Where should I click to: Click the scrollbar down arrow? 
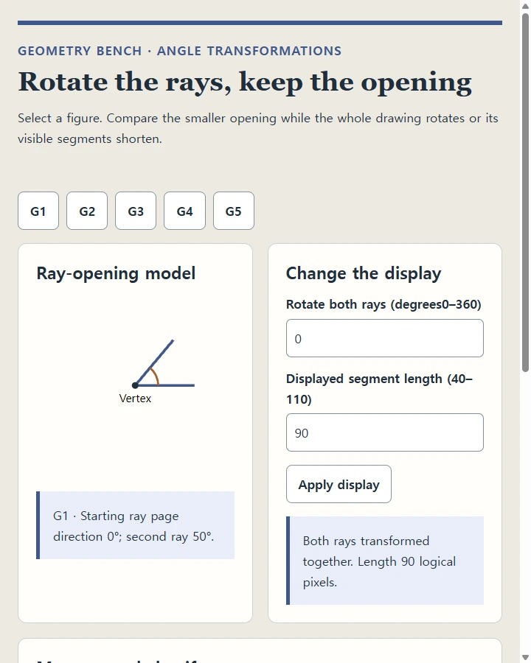pos(526,658)
